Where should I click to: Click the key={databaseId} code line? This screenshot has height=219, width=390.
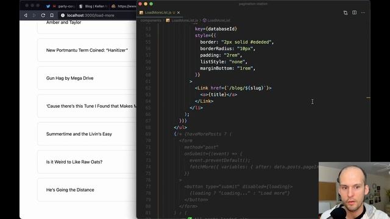216,29
